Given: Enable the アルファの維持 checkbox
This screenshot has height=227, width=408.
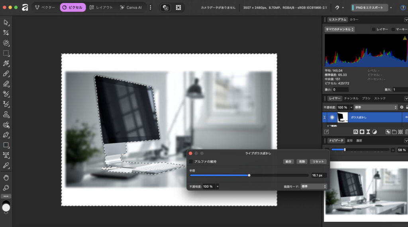Looking at the screenshot, I should pos(191,161).
